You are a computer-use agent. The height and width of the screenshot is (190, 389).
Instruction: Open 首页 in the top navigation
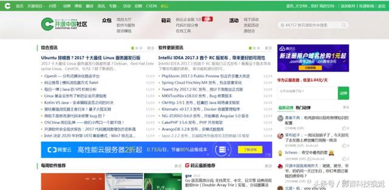coord(19,6)
